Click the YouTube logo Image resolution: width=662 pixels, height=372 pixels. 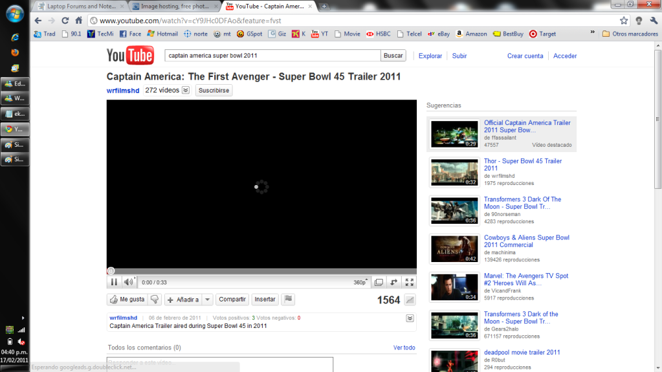coord(130,55)
